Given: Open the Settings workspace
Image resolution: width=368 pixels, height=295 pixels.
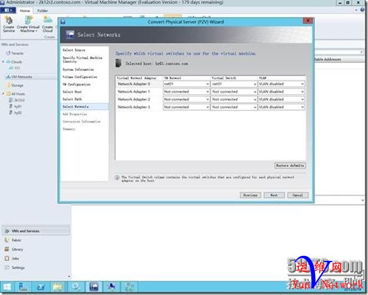Looking at the screenshot, I should pos(18,268).
